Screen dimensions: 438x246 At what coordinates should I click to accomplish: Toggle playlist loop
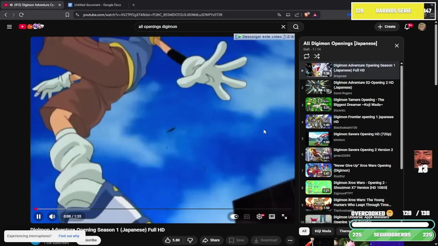coord(307,56)
